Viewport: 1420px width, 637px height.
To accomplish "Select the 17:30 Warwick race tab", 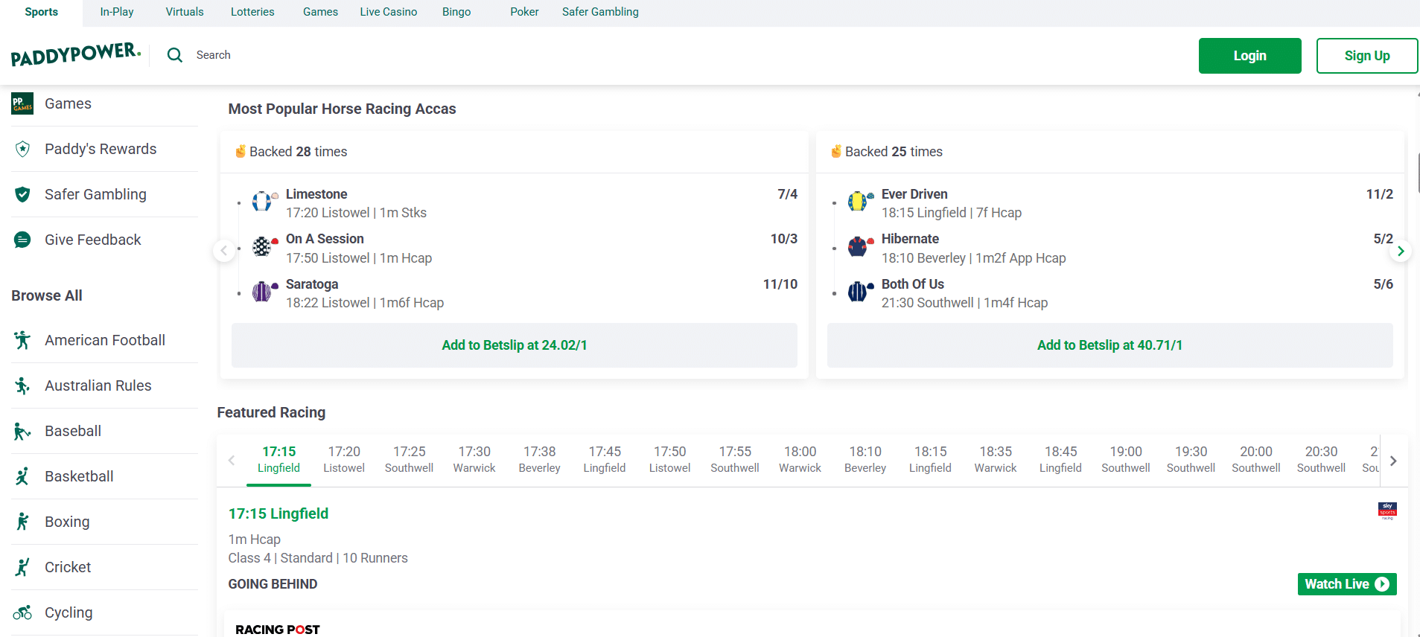I will [x=474, y=460].
